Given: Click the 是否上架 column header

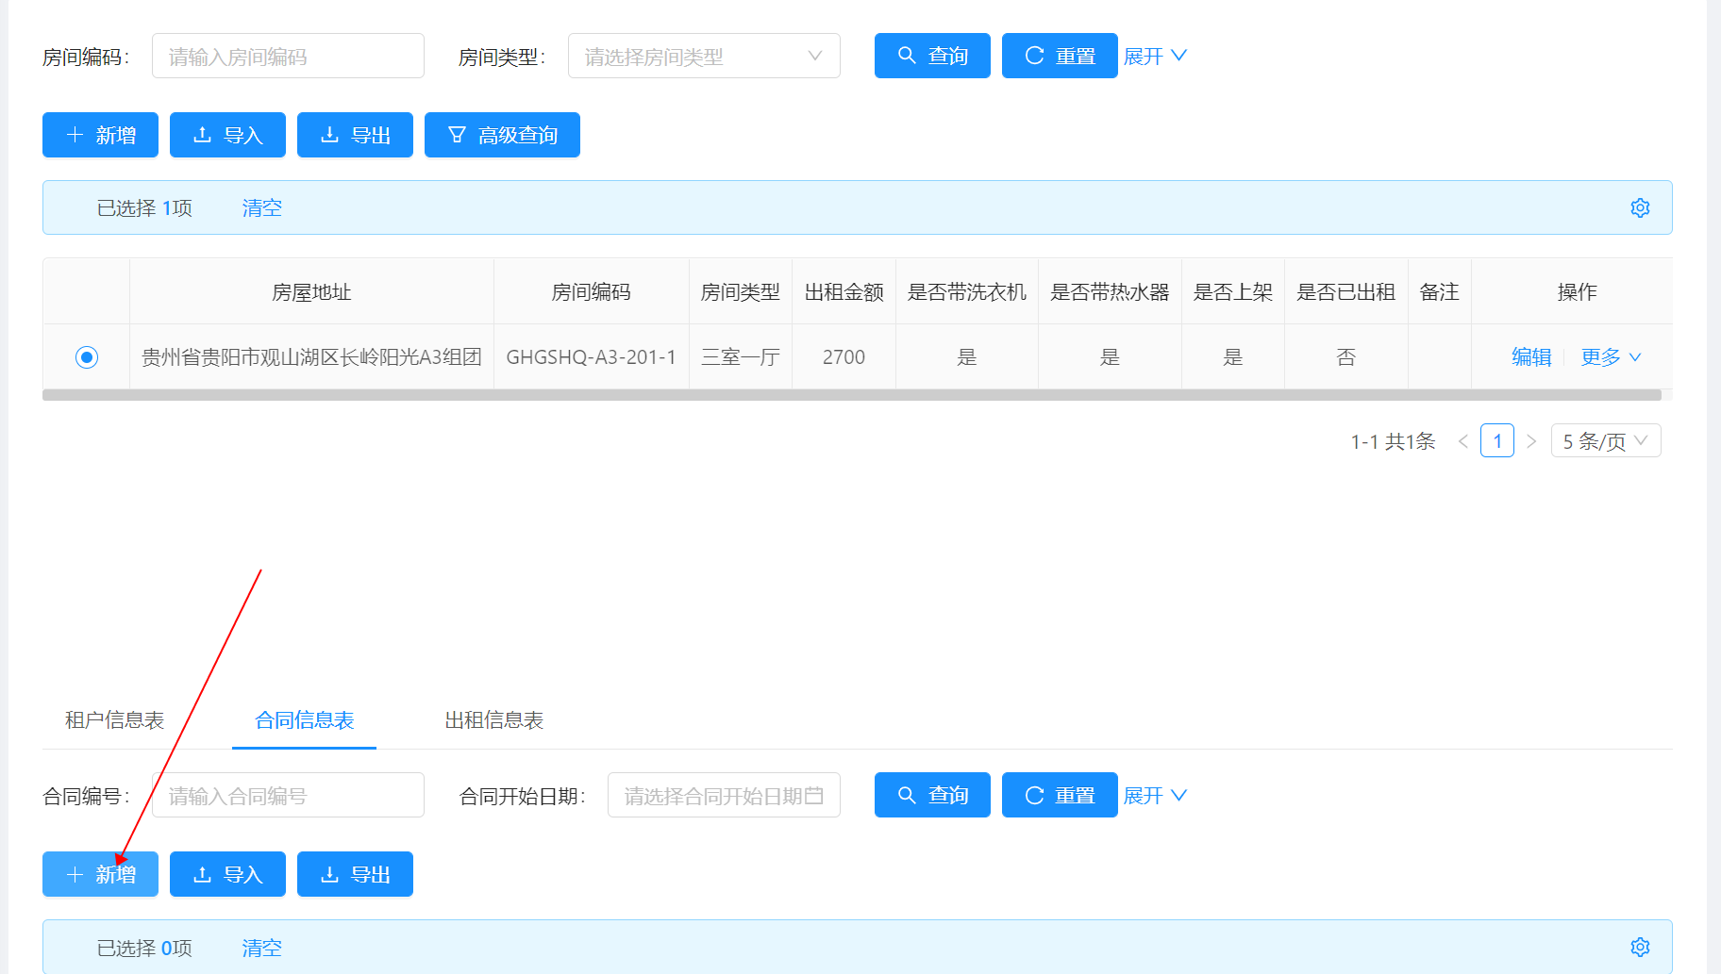Looking at the screenshot, I should [1232, 292].
